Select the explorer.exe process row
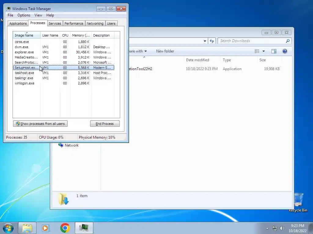Viewport: 313px width, 234px height. click(64, 52)
